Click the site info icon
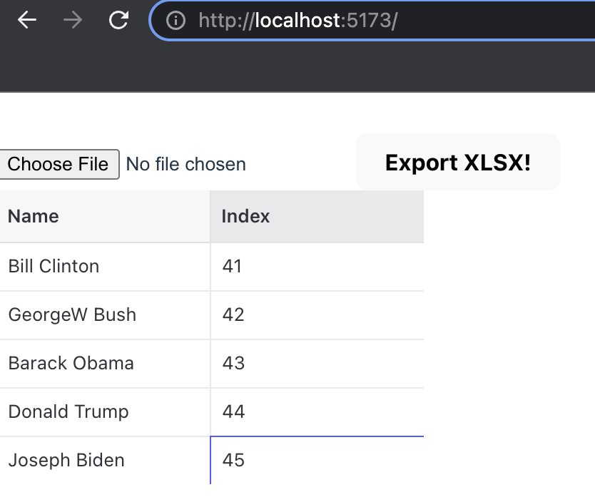The width and height of the screenshot is (595, 502). 176,20
